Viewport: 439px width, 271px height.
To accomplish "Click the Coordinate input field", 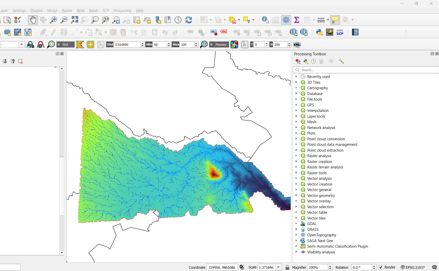I will [222, 267].
